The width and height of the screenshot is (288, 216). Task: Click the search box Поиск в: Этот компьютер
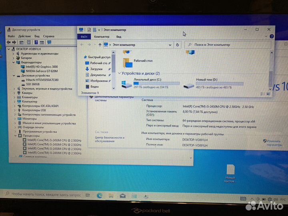click(228, 45)
